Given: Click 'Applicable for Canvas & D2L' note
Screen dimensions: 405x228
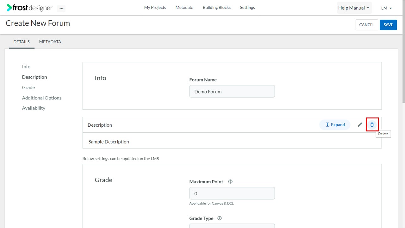Looking at the screenshot, I should coord(211,203).
